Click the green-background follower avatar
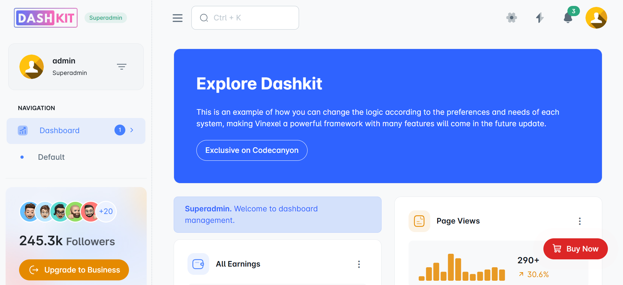This screenshot has height=285, width=623. click(75, 211)
